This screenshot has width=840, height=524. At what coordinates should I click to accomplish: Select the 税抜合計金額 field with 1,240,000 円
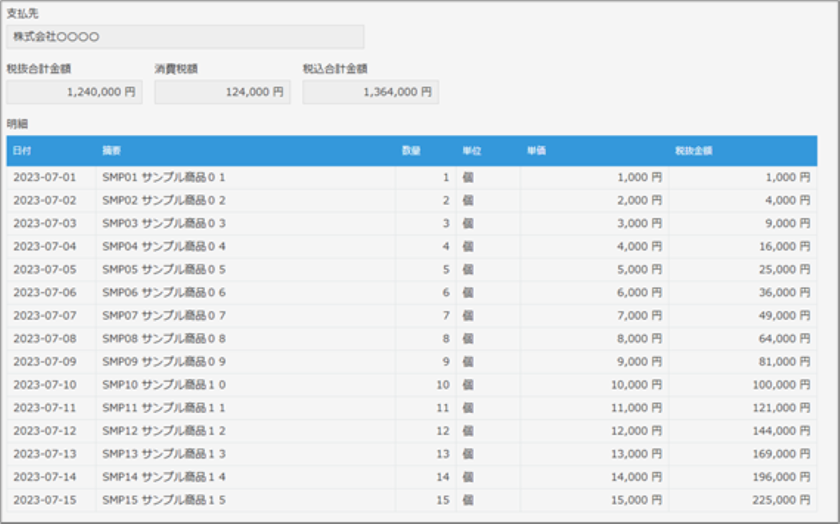[x=74, y=92]
